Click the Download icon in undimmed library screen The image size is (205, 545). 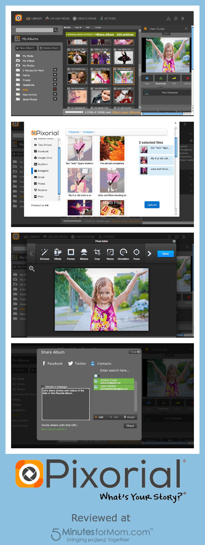161,78
